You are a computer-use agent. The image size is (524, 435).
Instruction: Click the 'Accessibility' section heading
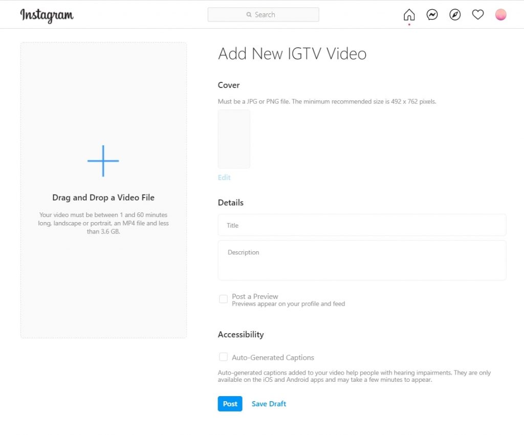coord(241,334)
